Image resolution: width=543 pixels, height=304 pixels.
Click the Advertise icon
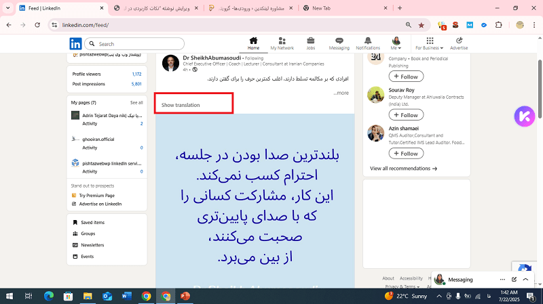click(459, 42)
